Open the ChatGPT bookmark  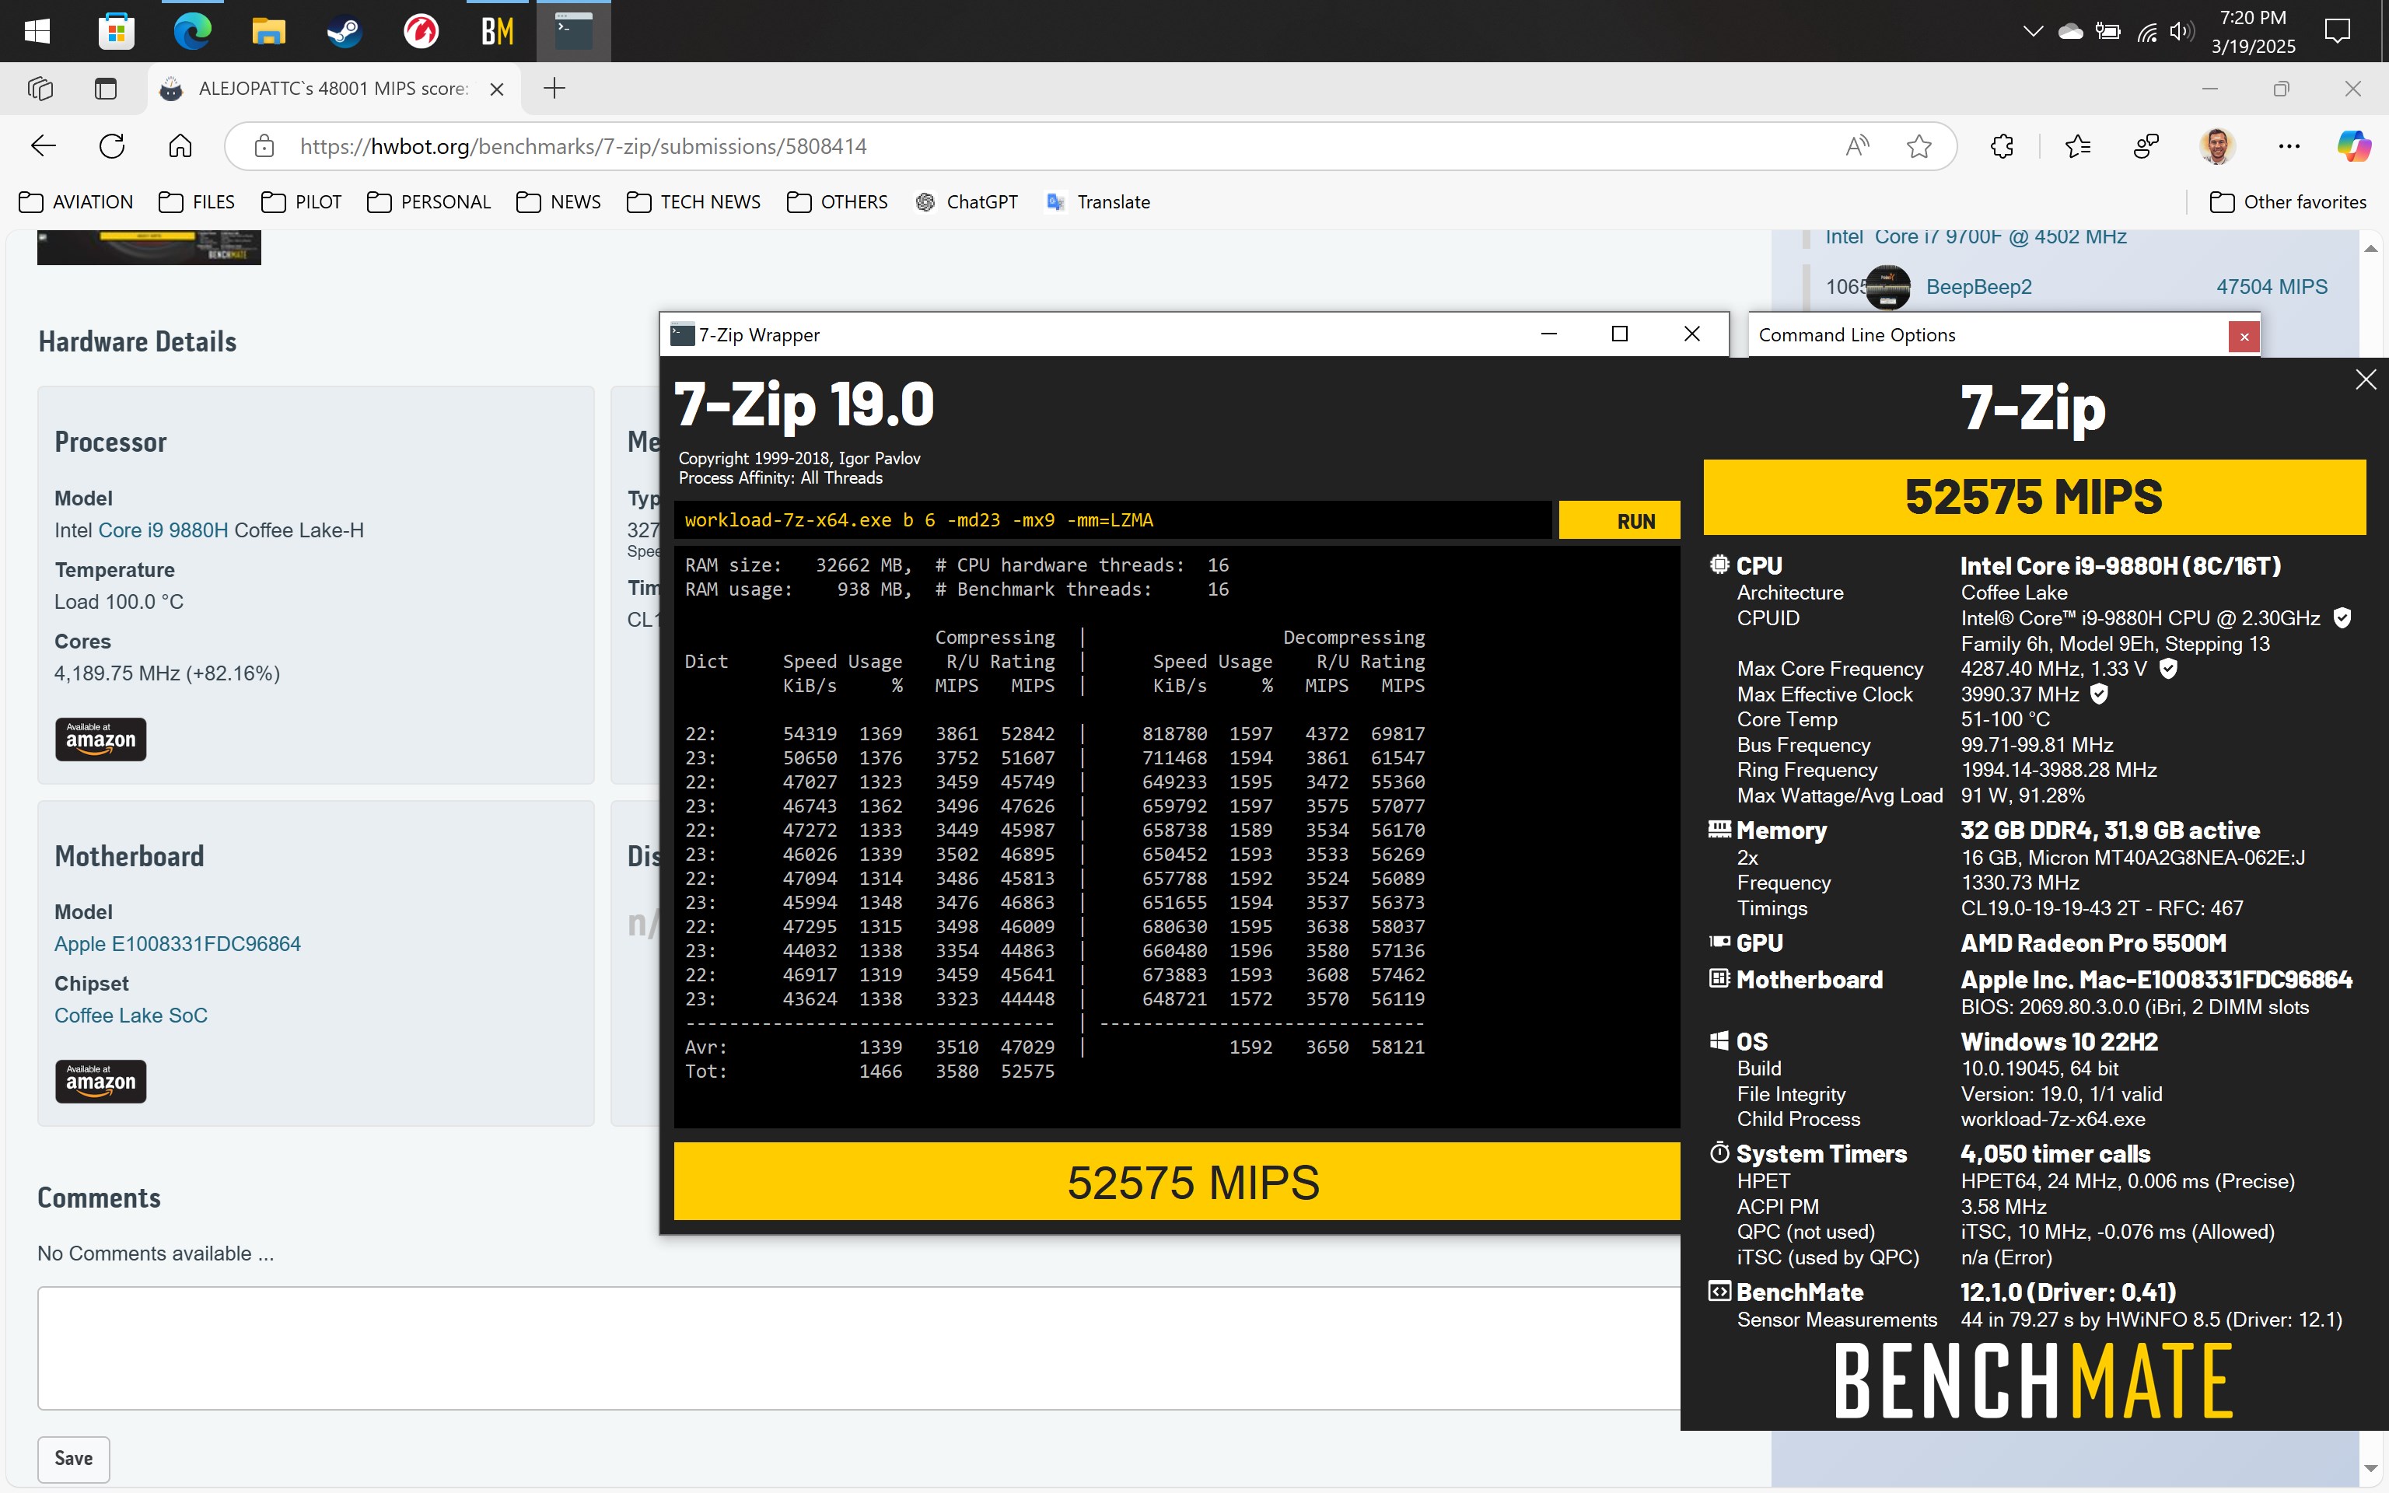click(x=967, y=201)
